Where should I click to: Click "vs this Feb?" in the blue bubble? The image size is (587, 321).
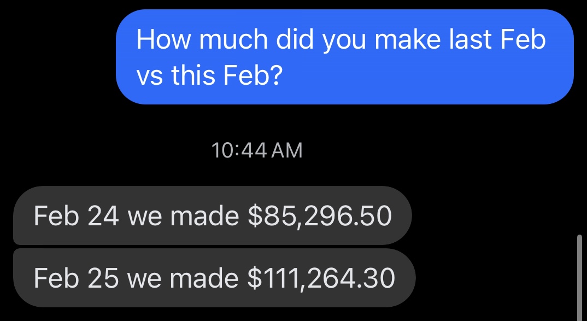click(x=209, y=75)
